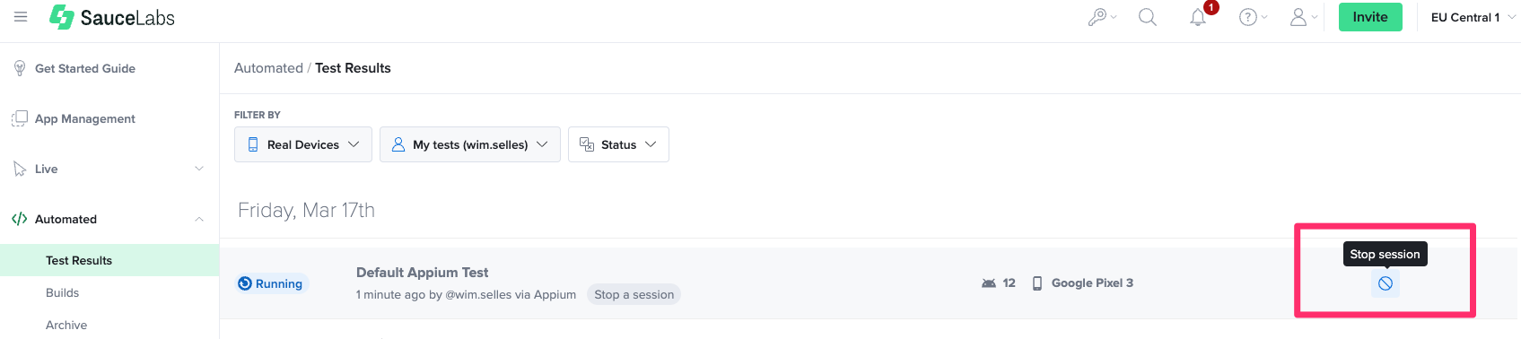Open the hamburger navigation menu
1521x339 pixels.
pyautogui.click(x=21, y=17)
